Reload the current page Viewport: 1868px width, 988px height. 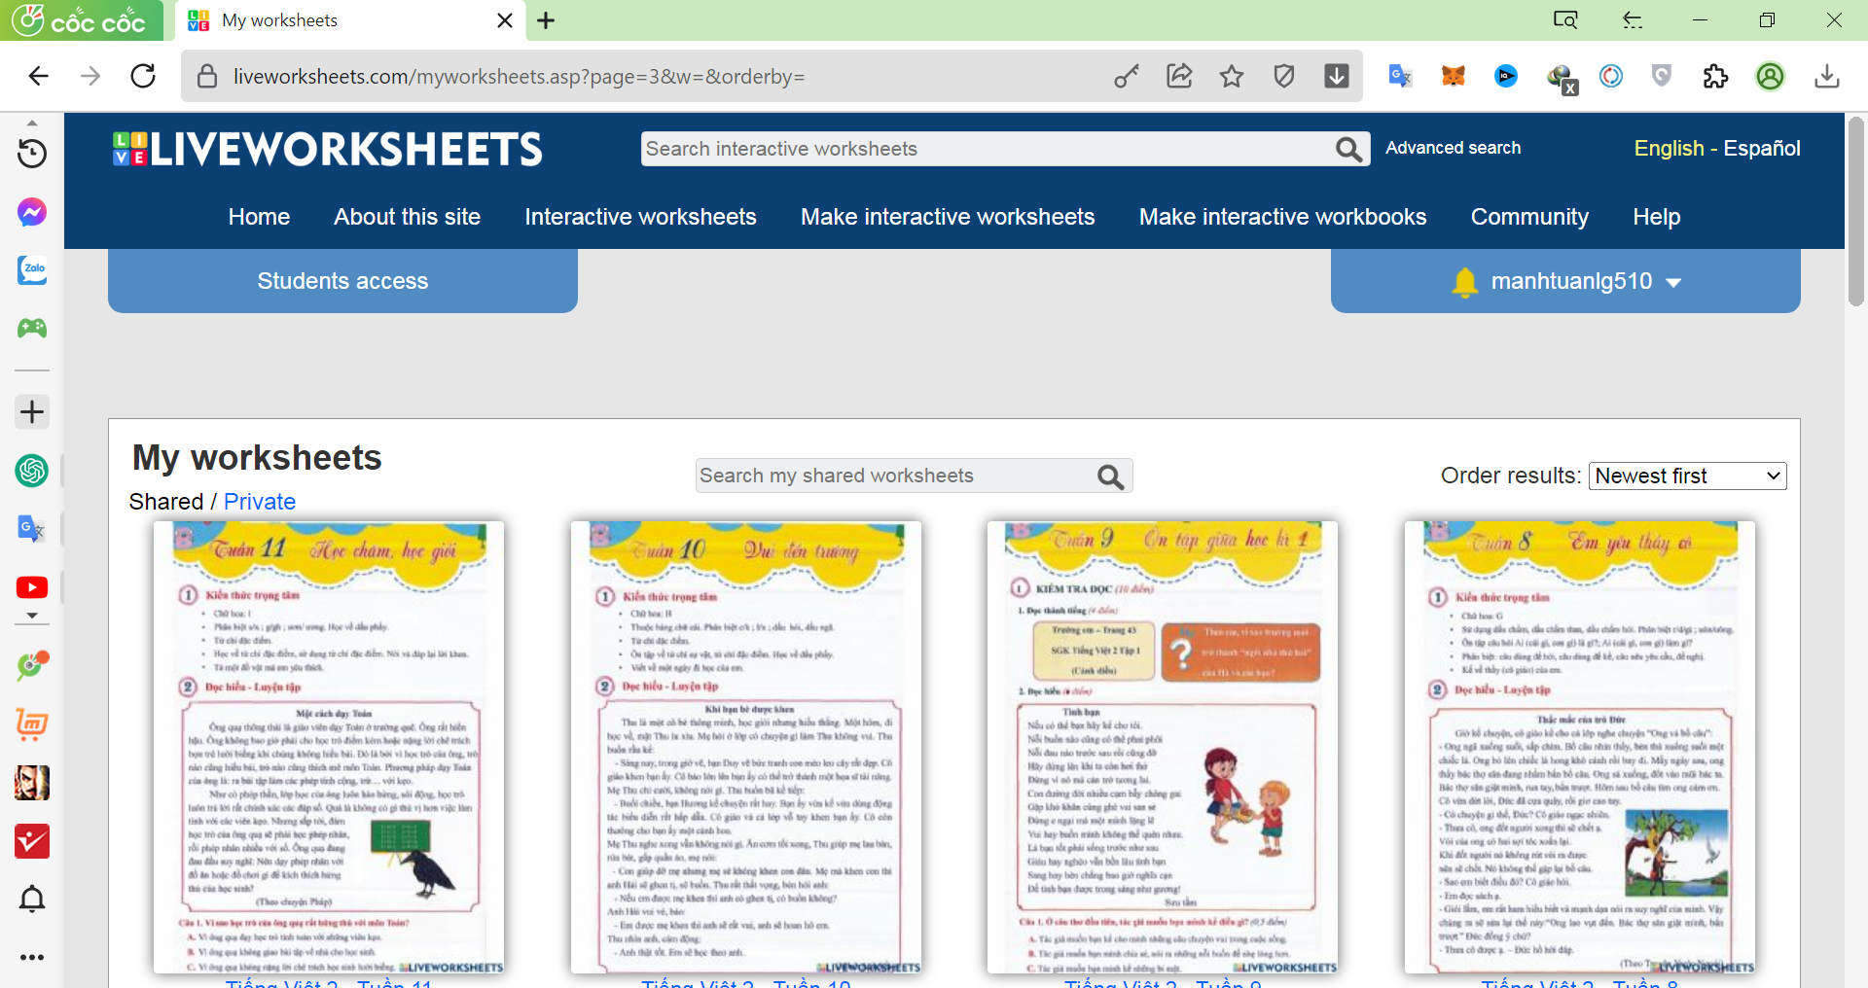click(x=143, y=77)
